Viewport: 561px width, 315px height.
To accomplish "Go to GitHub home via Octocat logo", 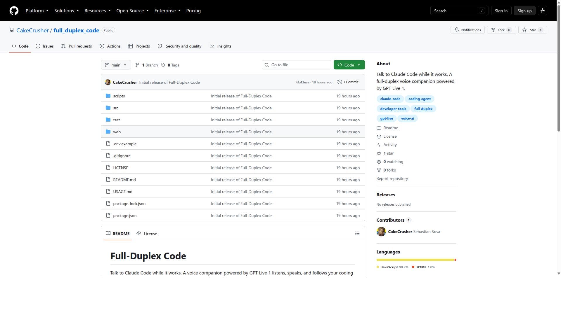I will pos(14,11).
